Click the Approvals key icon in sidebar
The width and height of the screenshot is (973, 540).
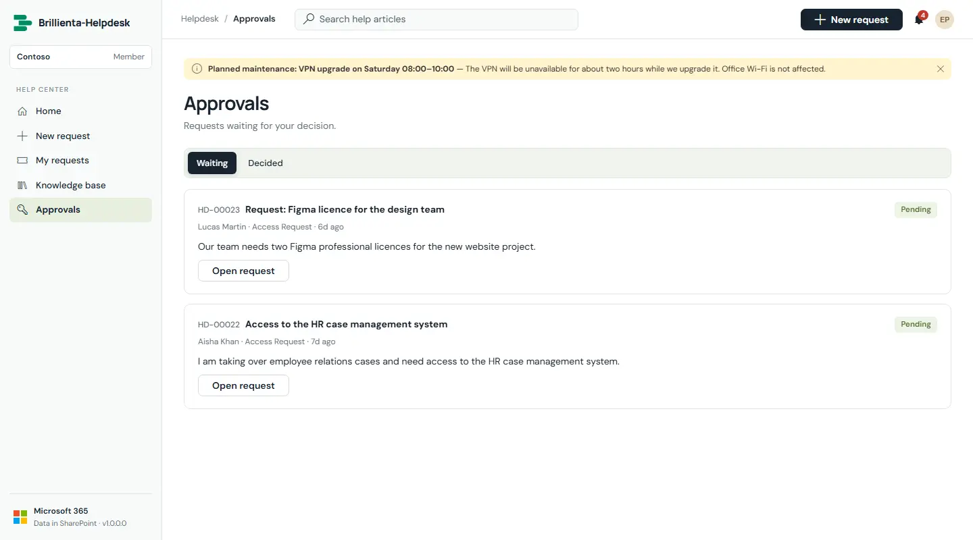pyautogui.click(x=22, y=210)
